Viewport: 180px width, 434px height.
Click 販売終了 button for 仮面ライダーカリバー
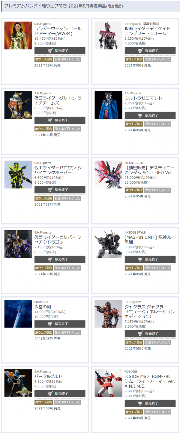(x=60, y=259)
